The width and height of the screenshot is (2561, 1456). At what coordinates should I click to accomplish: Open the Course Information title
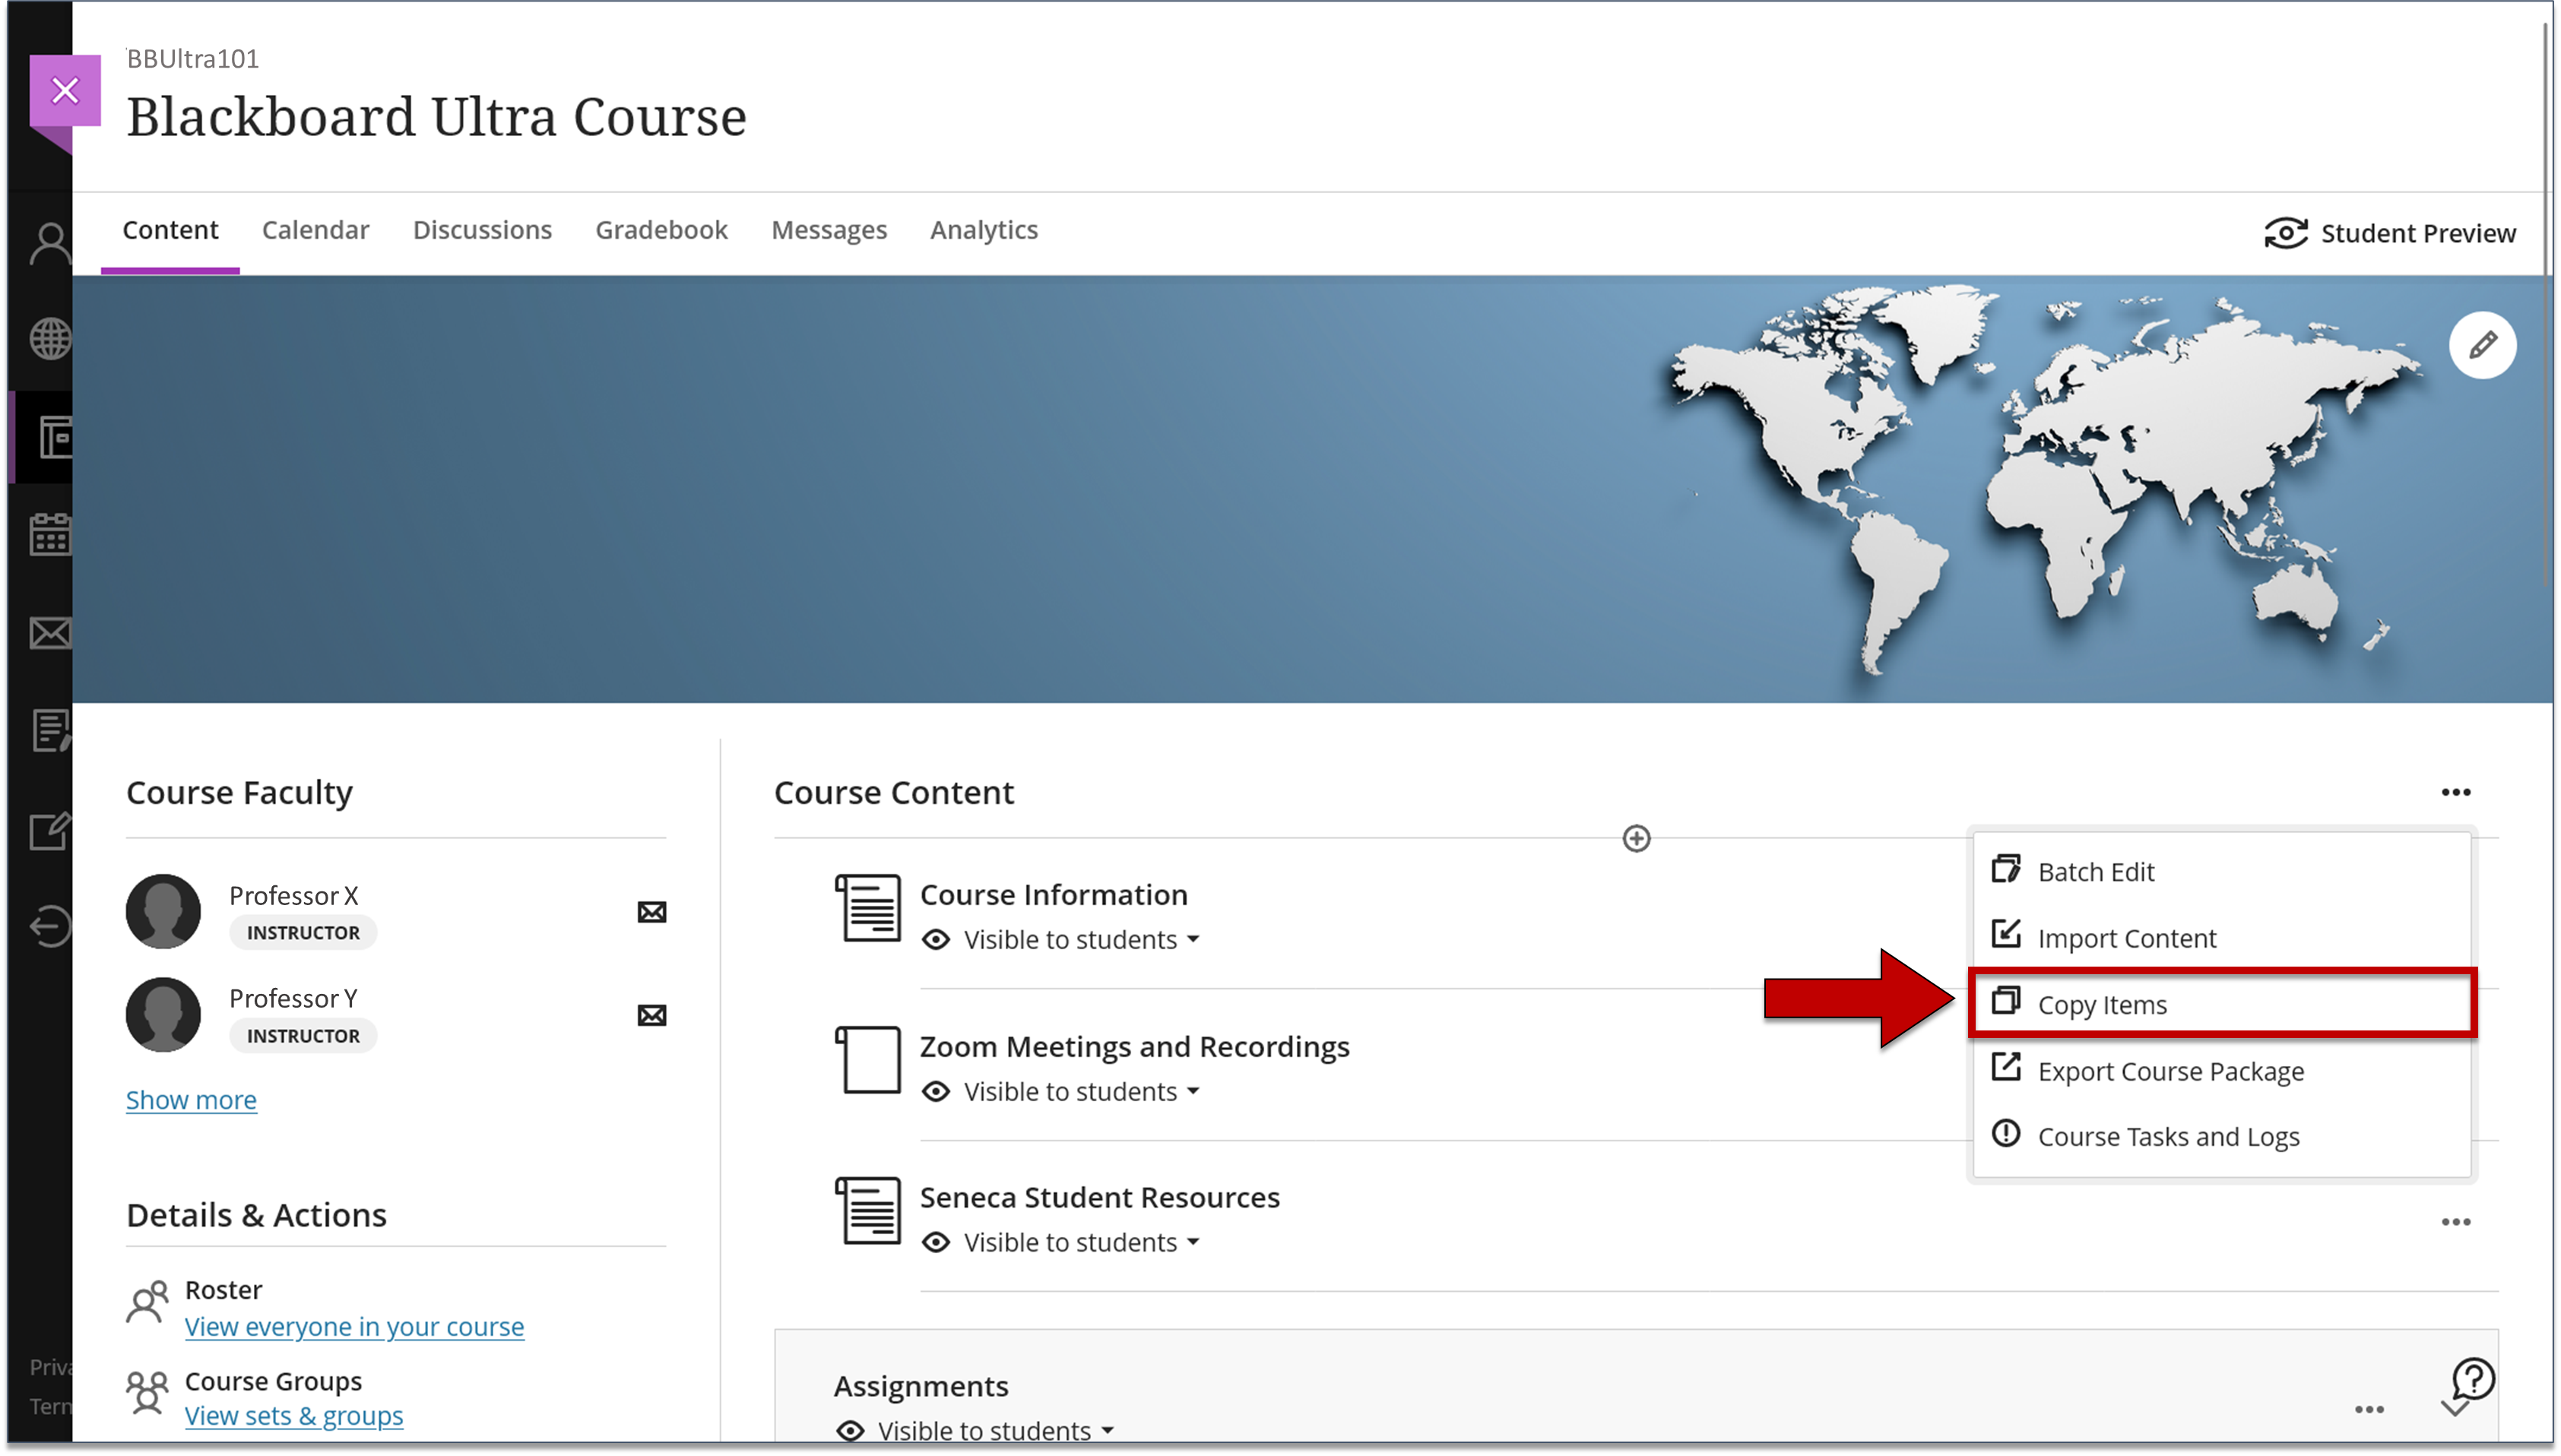point(1053,895)
